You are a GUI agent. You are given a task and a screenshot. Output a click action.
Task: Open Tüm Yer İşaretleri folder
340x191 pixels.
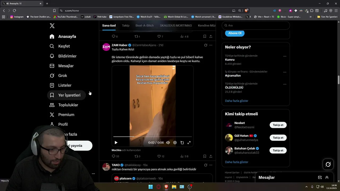click(327, 17)
